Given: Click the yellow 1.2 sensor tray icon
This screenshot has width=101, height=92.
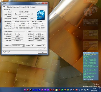Looking at the screenshot, I should coord(56,90).
